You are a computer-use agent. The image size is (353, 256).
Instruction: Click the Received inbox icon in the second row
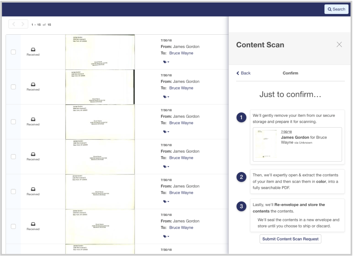33,84
